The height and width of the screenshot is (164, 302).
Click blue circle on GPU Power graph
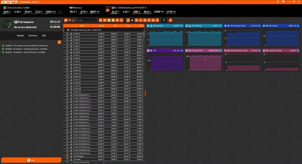pyautogui.click(x=298, y=26)
